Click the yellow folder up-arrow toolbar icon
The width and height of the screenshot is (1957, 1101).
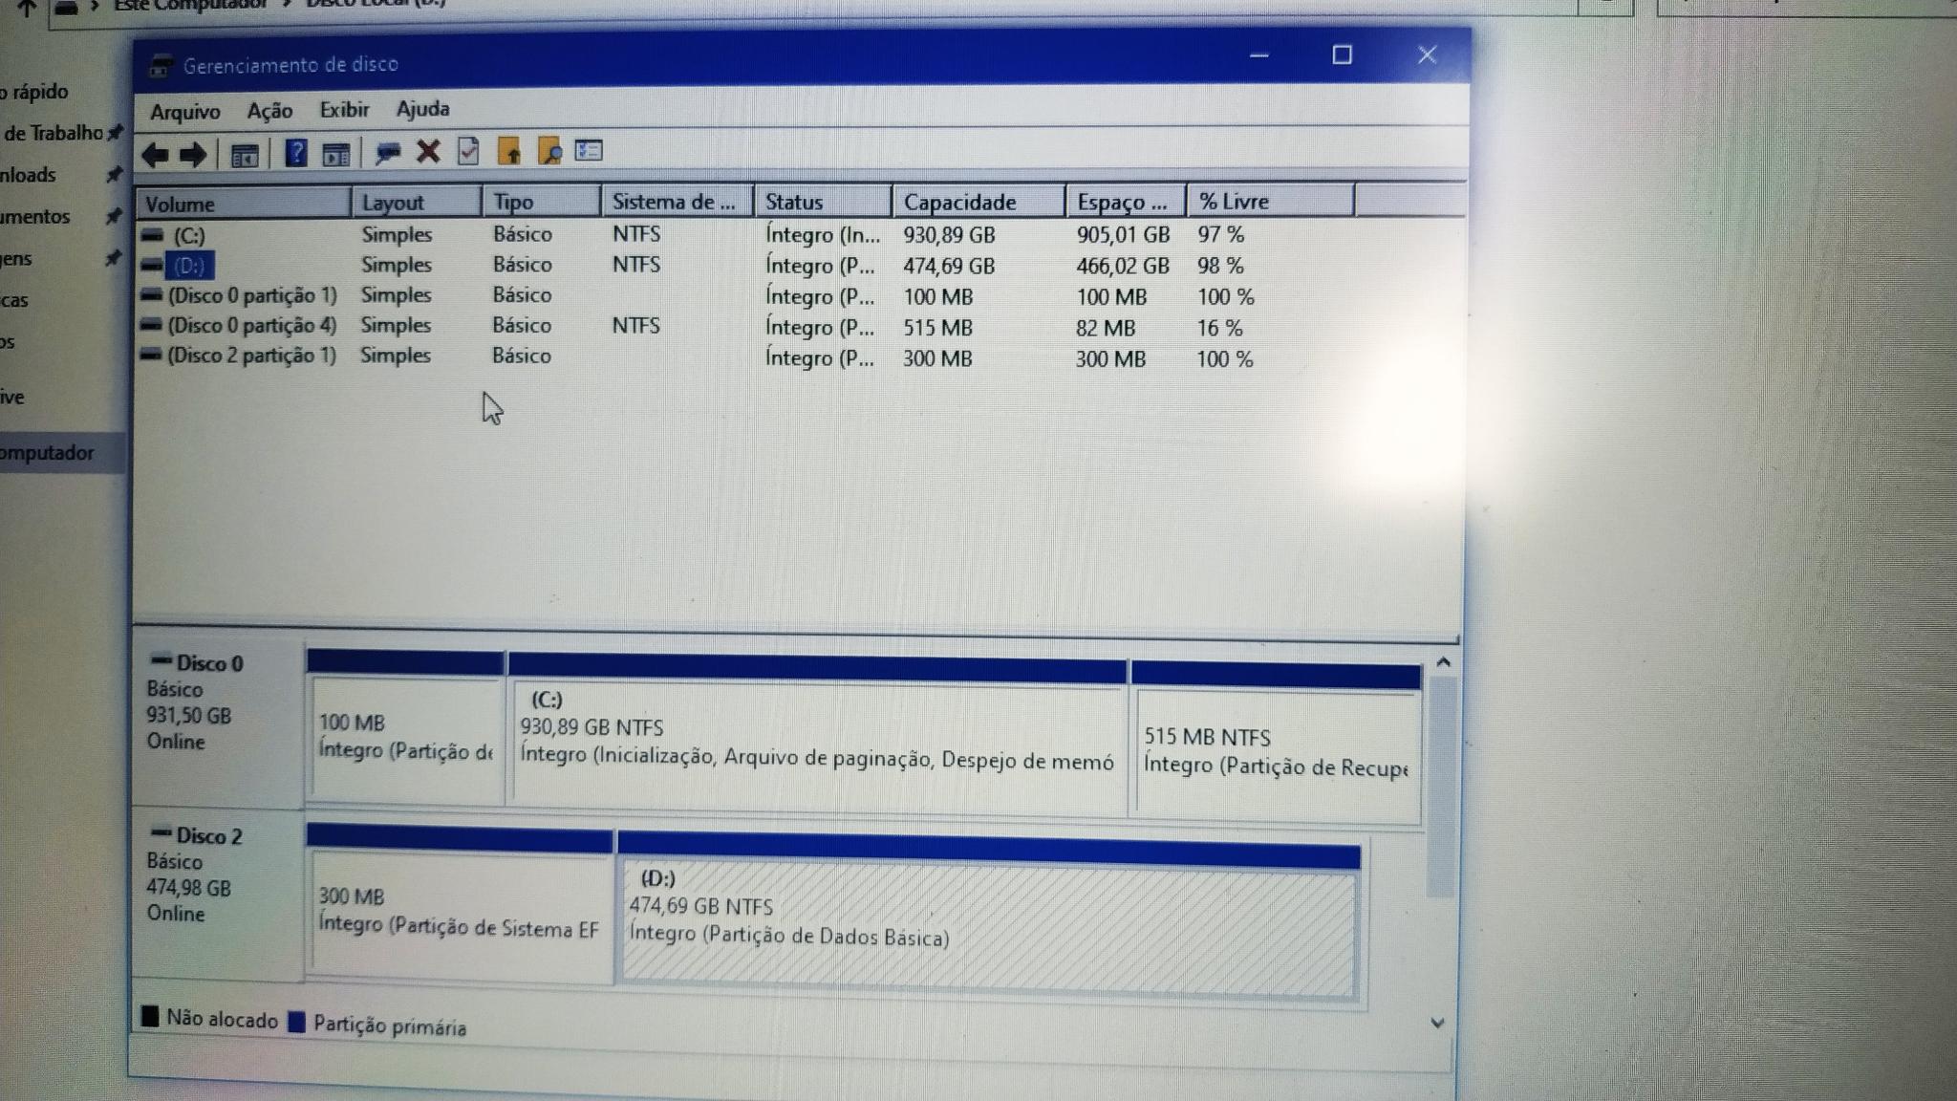tap(508, 151)
